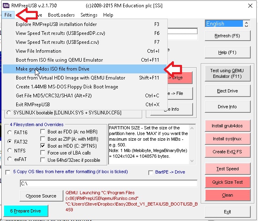Select Boot from ISO file using QEMU Emulator
The height and width of the screenshot is (221, 258).
click(85, 60)
